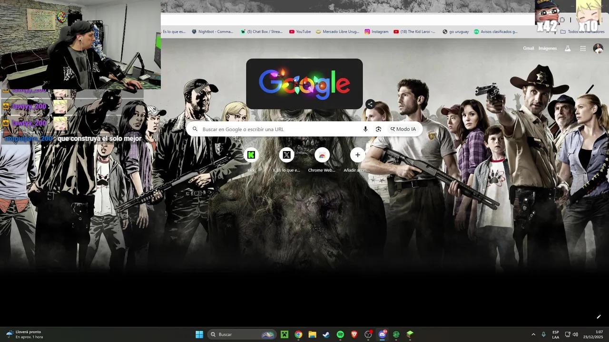The width and height of the screenshot is (609, 342).
Task: Click the Modo IA button
Action: 403,129
